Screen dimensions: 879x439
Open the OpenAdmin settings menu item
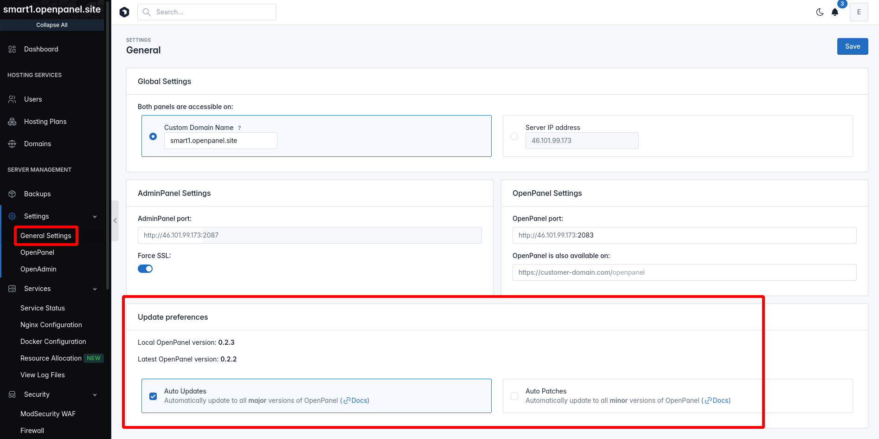click(x=38, y=269)
